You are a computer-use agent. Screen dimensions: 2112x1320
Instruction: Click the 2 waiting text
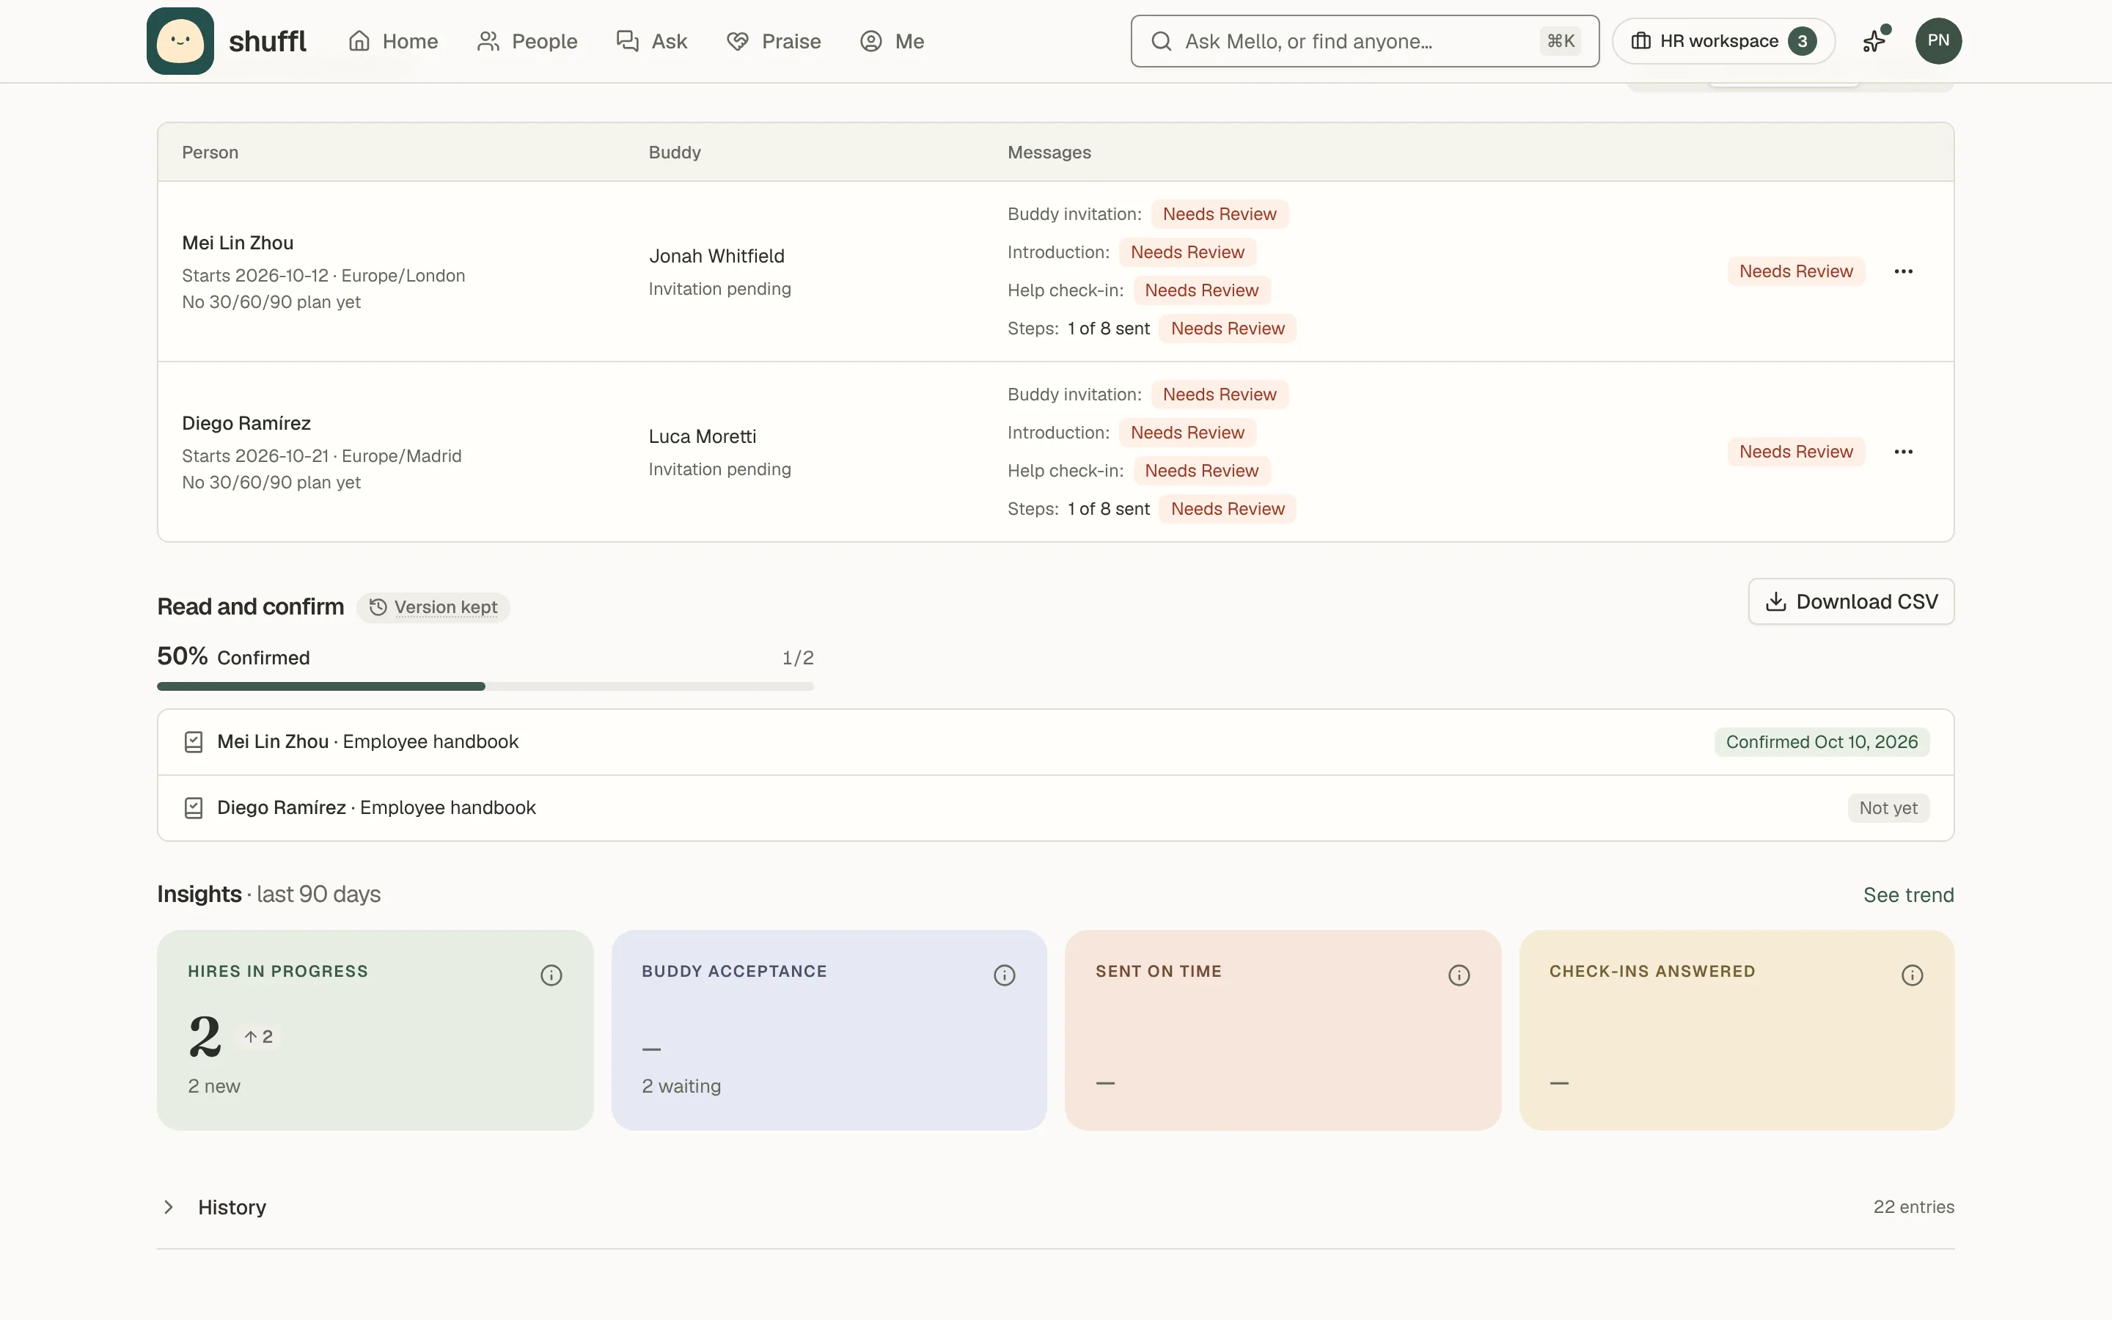tap(681, 1086)
